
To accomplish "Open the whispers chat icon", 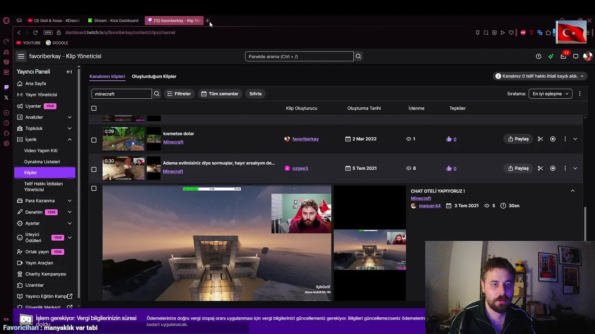I will point(575,56).
